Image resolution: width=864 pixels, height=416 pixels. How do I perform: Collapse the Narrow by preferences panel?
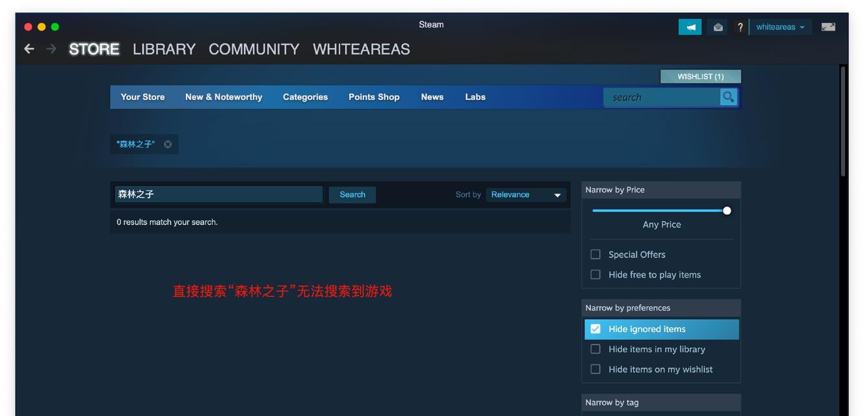tap(661, 307)
